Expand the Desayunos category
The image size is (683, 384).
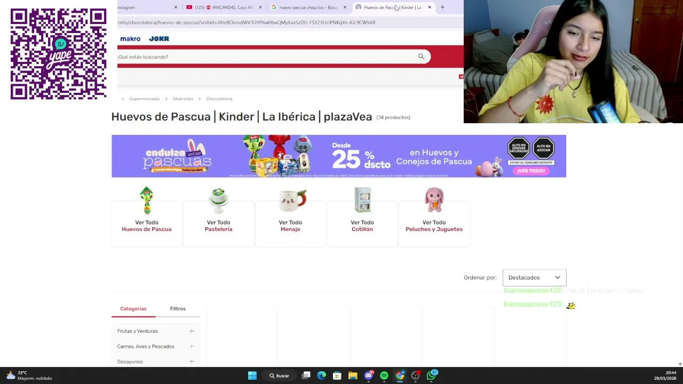tap(192, 362)
